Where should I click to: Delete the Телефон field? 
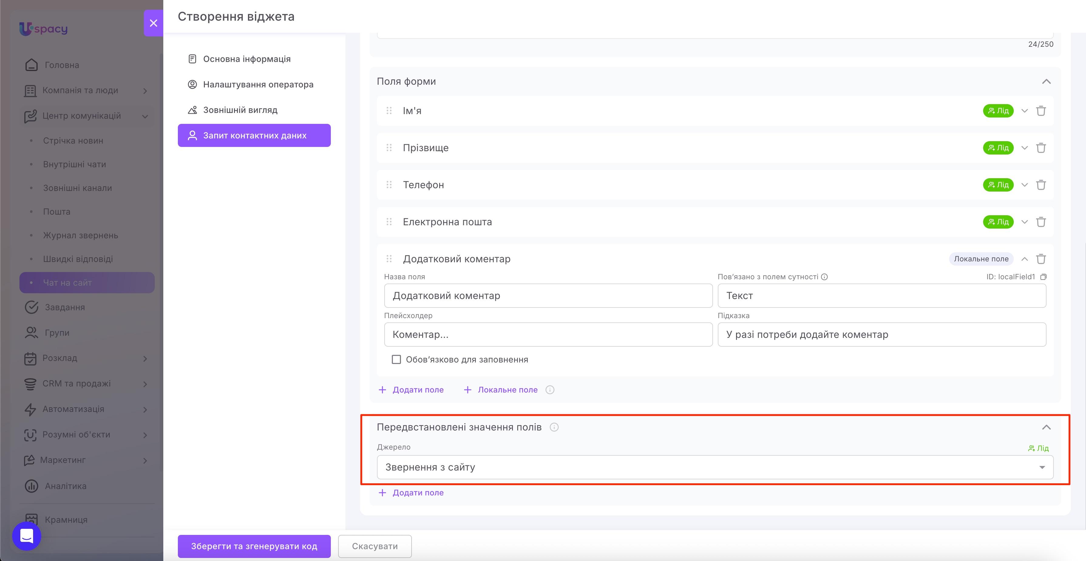1041,185
